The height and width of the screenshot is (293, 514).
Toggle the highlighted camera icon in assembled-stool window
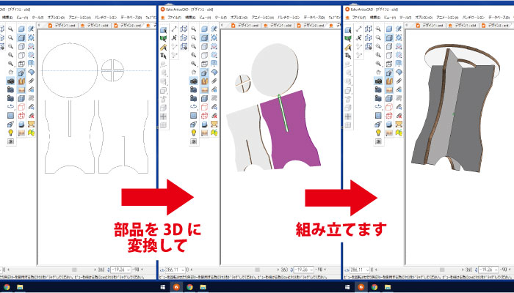point(378,81)
